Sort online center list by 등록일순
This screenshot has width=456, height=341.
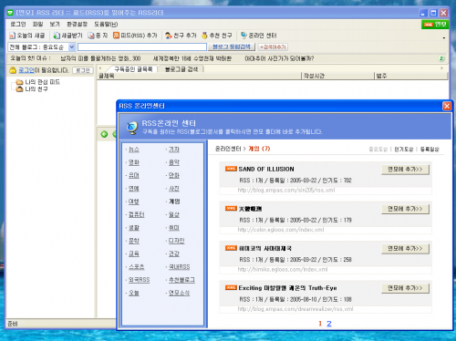point(430,150)
